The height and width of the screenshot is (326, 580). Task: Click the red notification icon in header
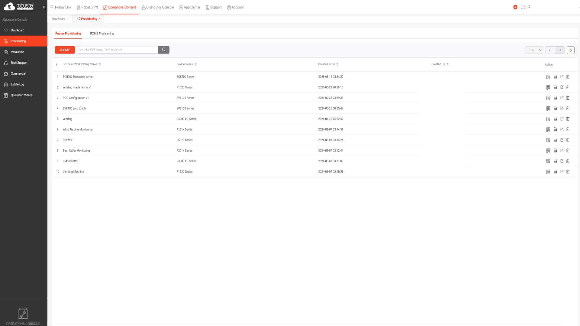[515, 7]
